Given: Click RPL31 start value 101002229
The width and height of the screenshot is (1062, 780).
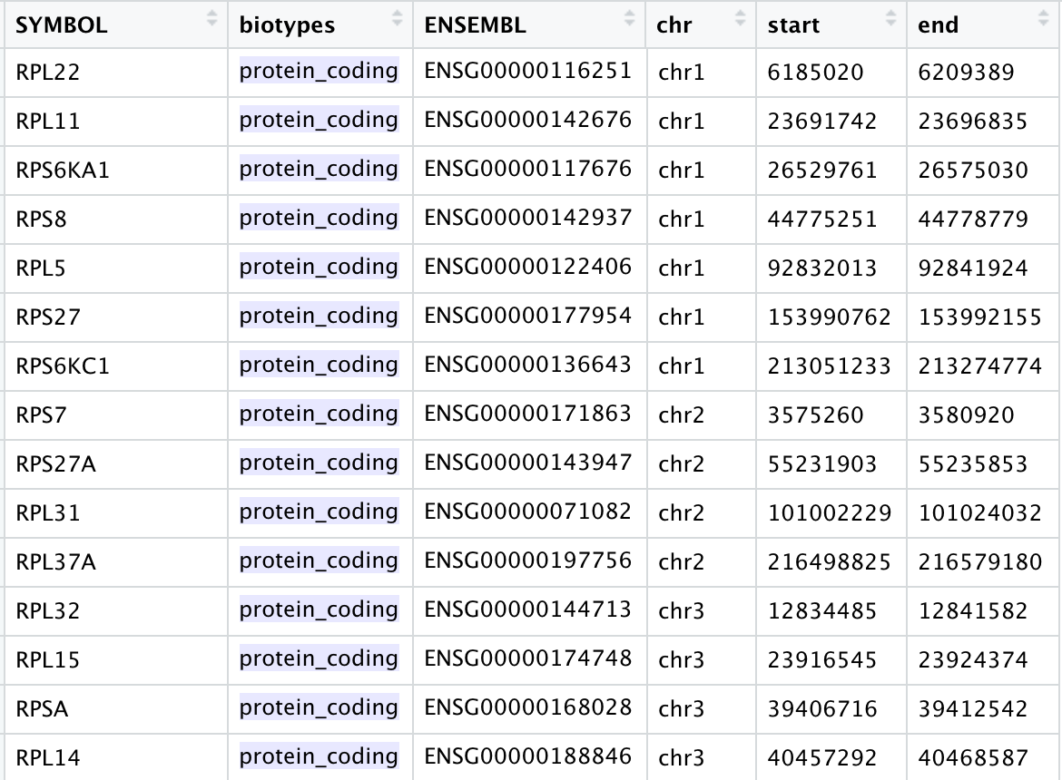Looking at the screenshot, I should pyautogui.click(x=829, y=513).
